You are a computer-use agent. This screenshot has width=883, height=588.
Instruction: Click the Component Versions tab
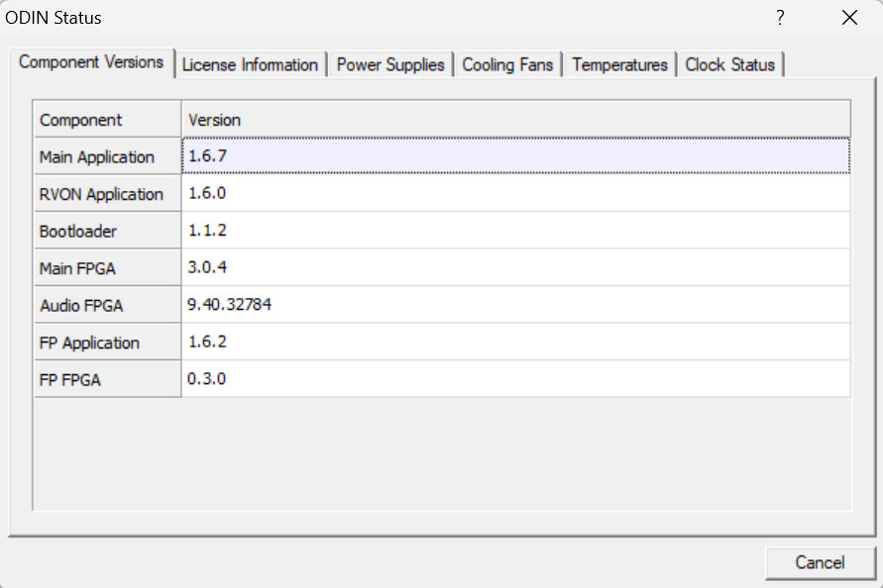pos(91,62)
